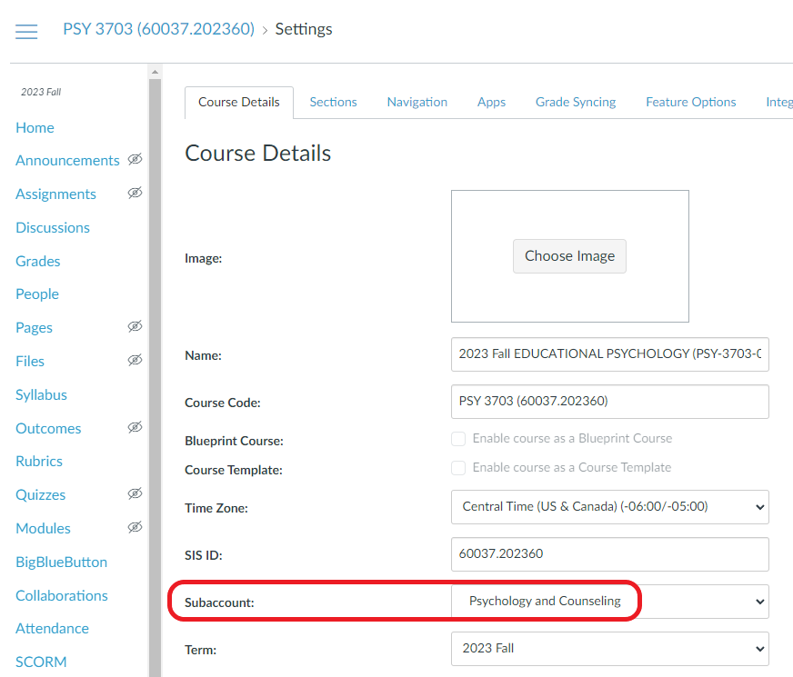Click the hamburger navigation menu icon
793x677 pixels.
[x=26, y=31]
